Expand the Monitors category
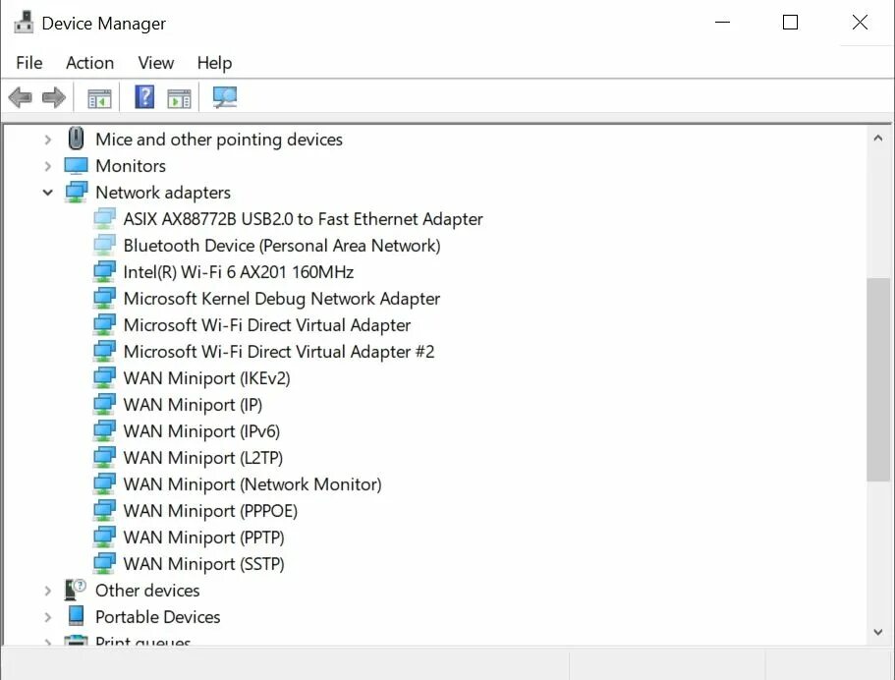 click(x=47, y=166)
